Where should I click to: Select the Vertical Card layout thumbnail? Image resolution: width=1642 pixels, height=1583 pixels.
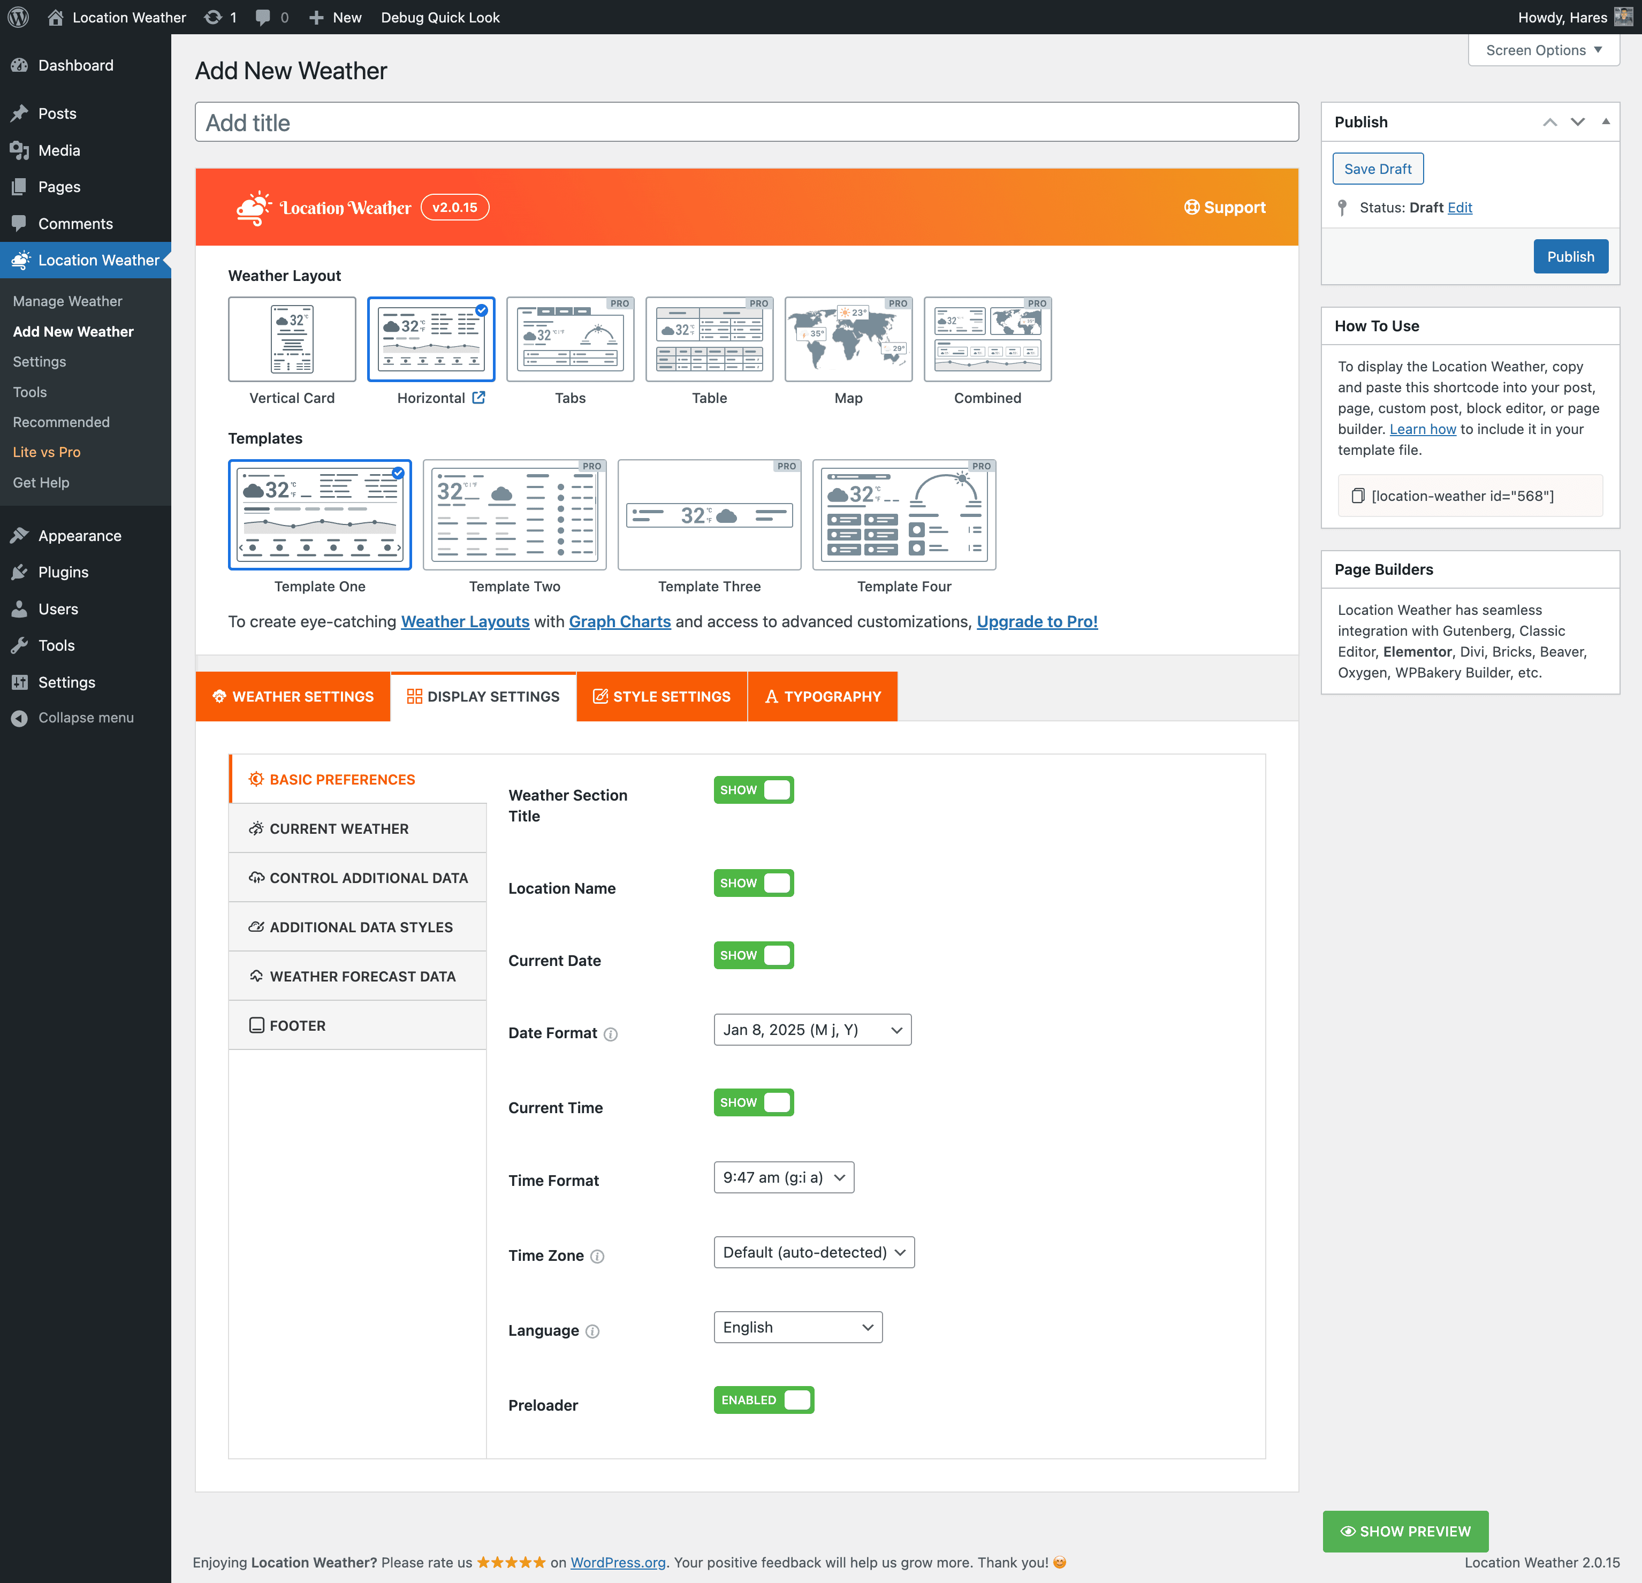[x=292, y=339]
